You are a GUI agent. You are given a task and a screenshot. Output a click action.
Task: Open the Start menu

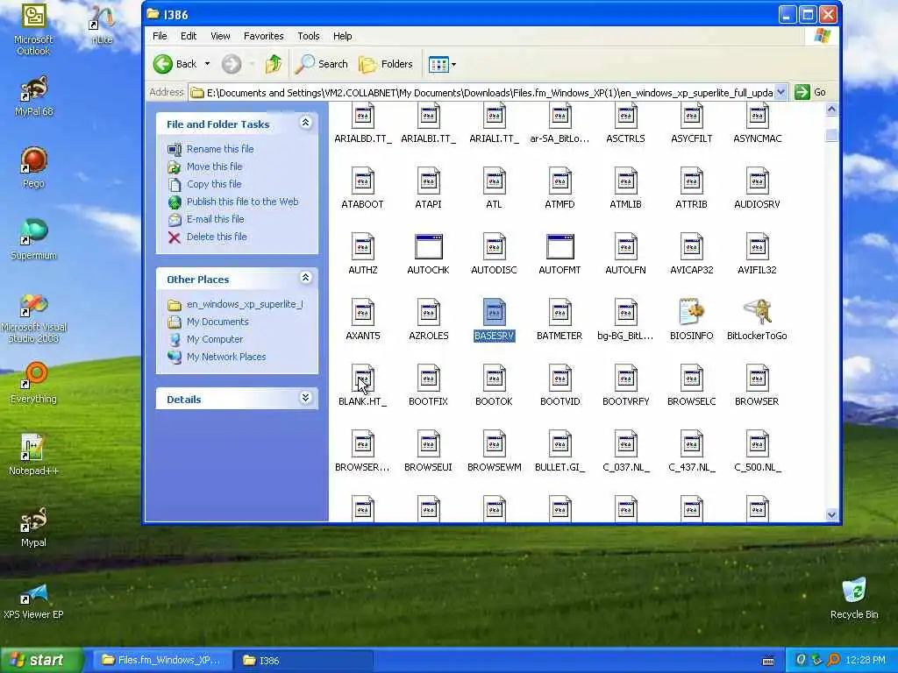[x=42, y=660]
